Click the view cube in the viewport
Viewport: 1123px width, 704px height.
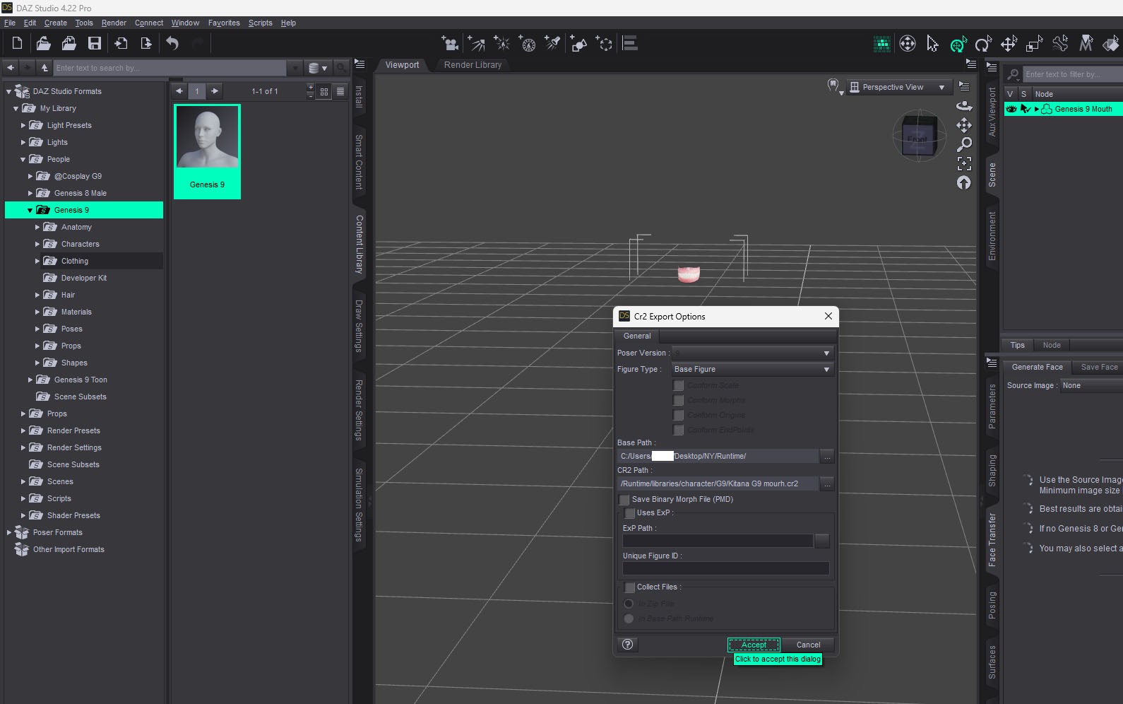tap(918, 136)
